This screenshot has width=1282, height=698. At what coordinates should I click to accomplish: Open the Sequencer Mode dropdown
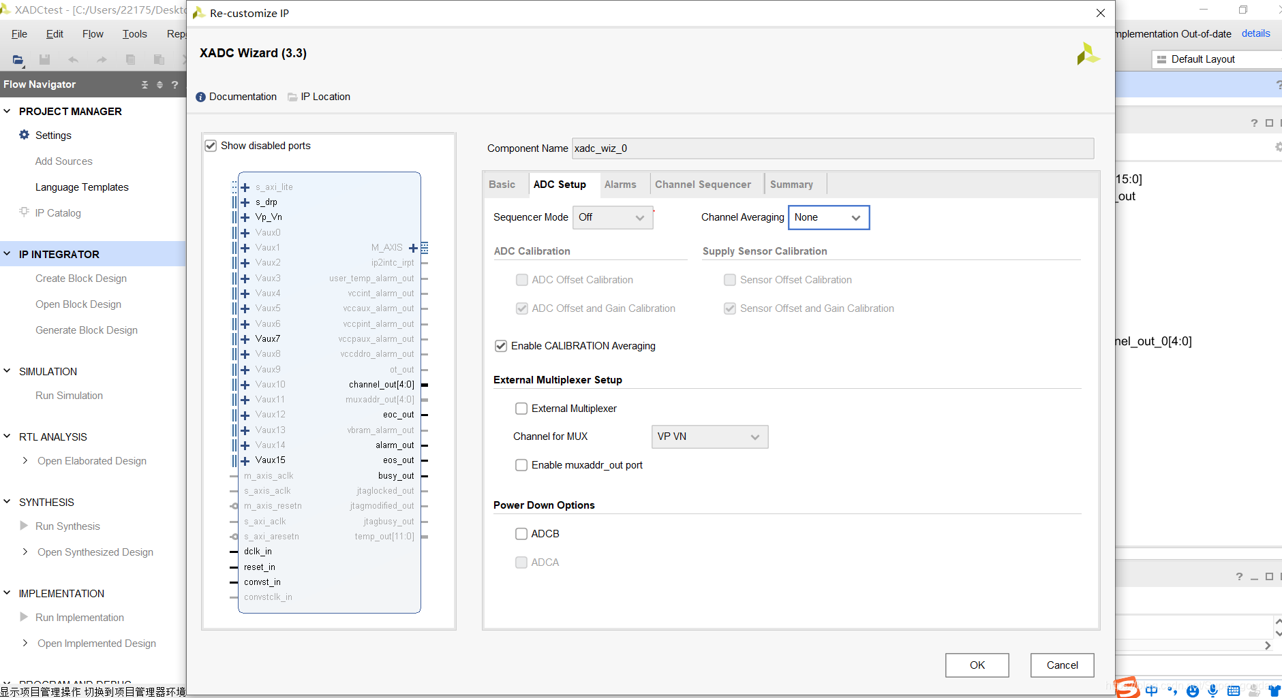[x=613, y=217]
